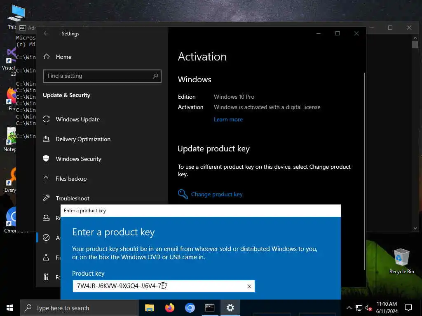Screen dimensions: 422x316
Task: Clear the product key with X button
Action: [x=249, y=286]
